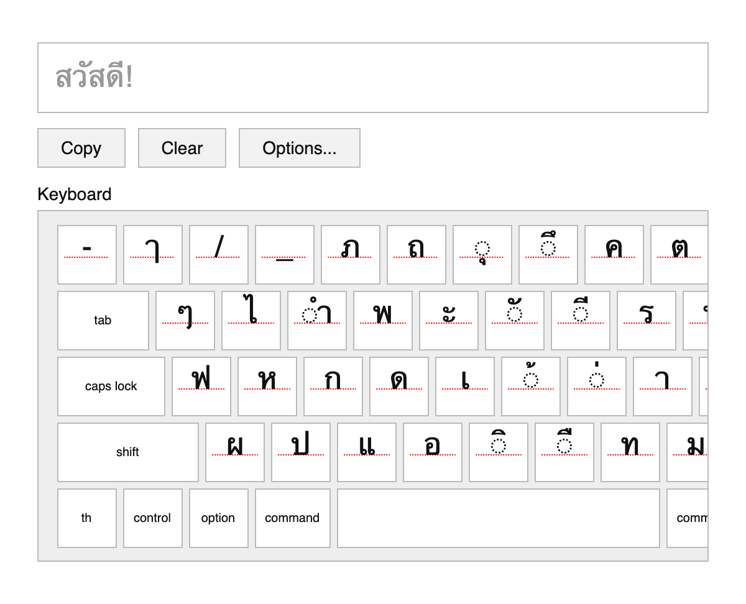
Task: Click the text field showing สวัสดี!
Action: (x=373, y=77)
